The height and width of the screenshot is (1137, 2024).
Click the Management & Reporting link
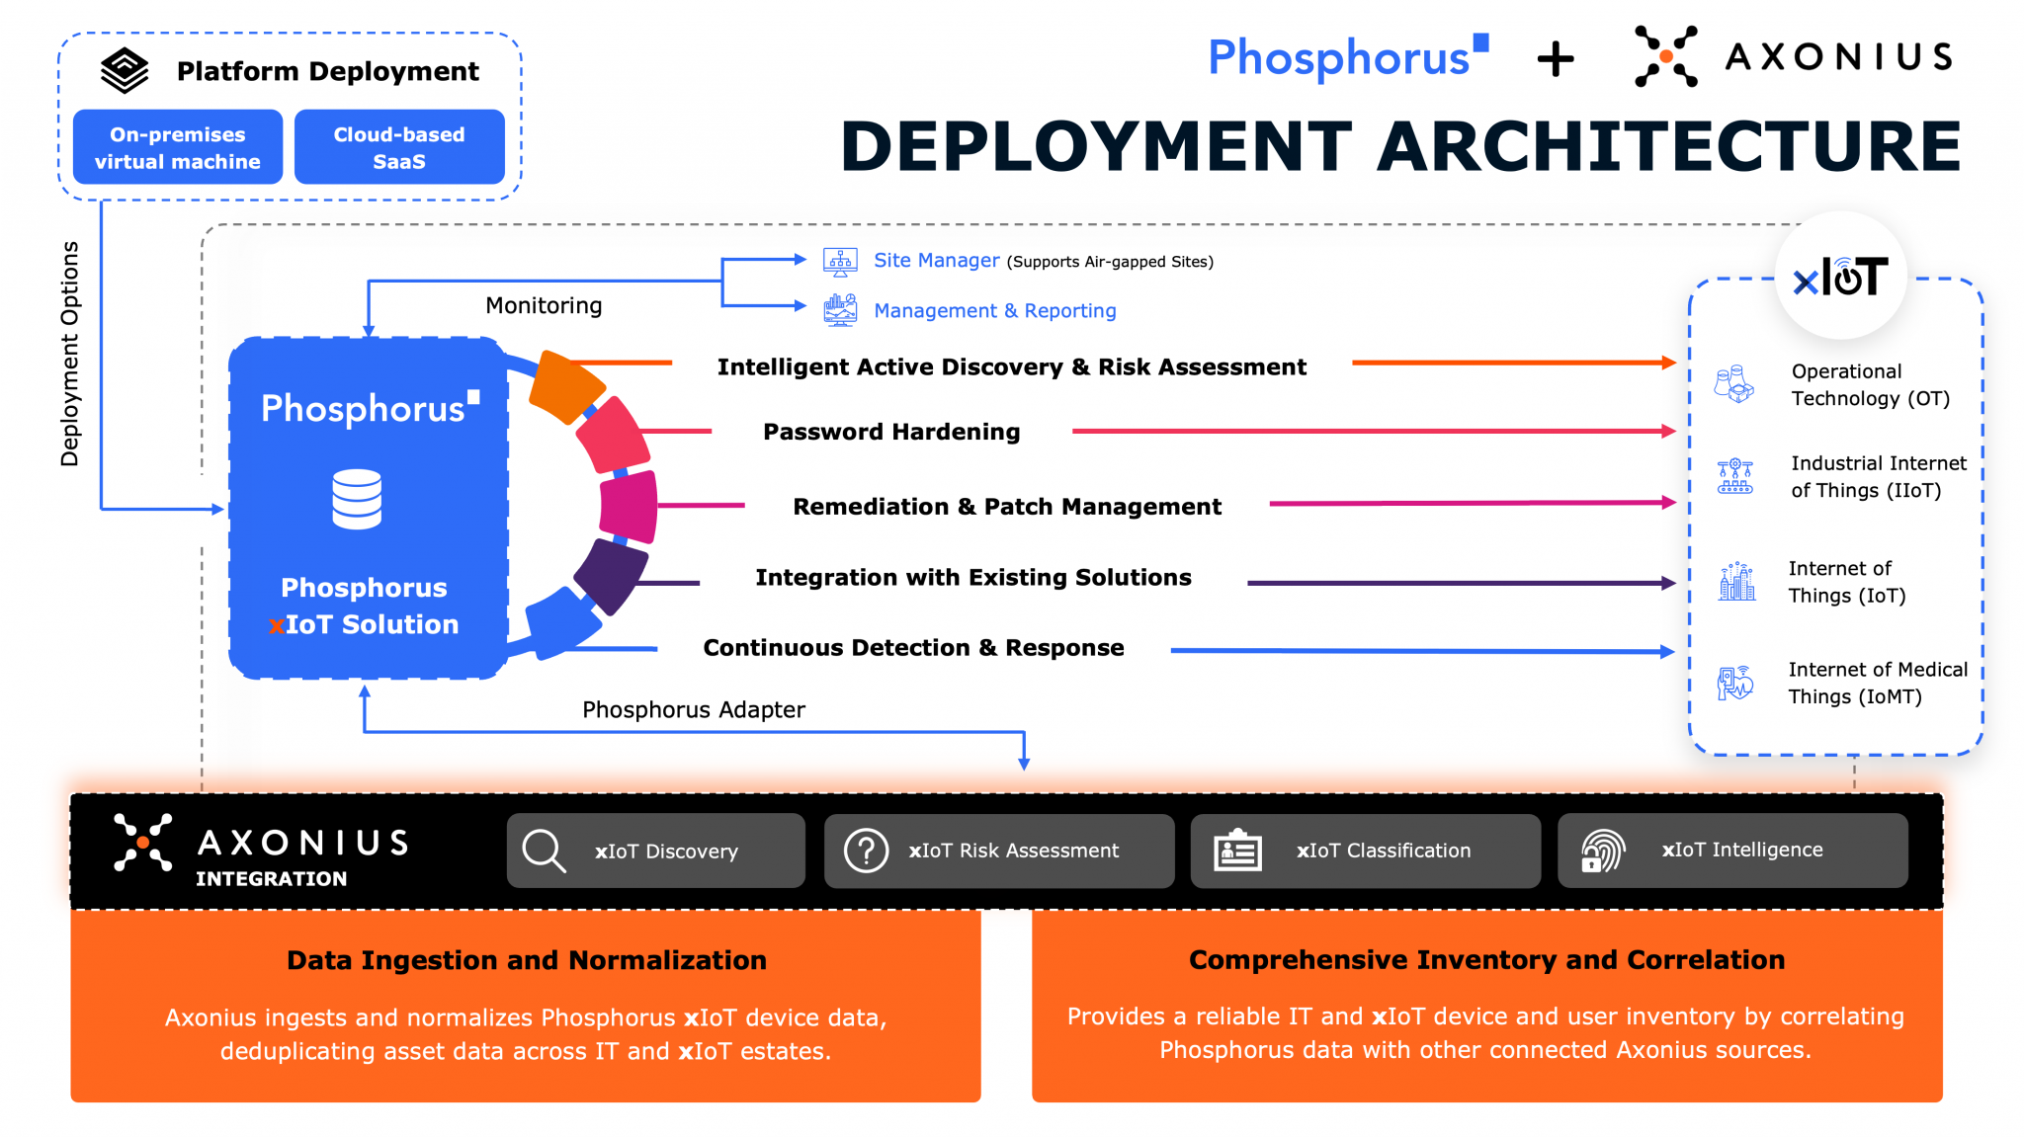[x=994, y=310]
